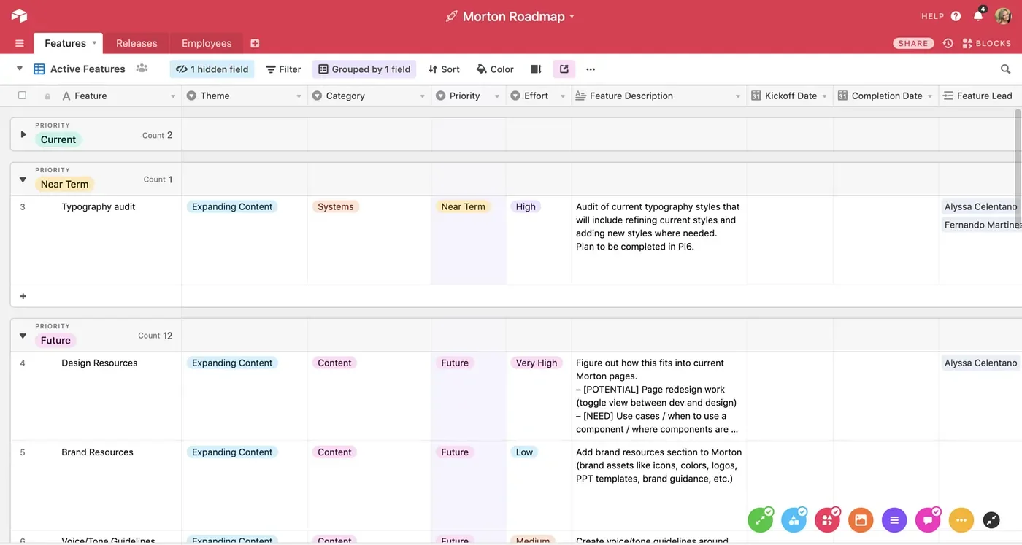Add a new table with plus icon

click(x=255, y=43)
